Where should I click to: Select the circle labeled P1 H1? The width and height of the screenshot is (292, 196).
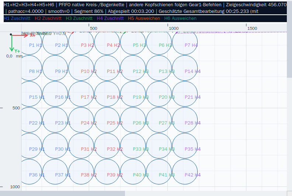coord(29,42)
